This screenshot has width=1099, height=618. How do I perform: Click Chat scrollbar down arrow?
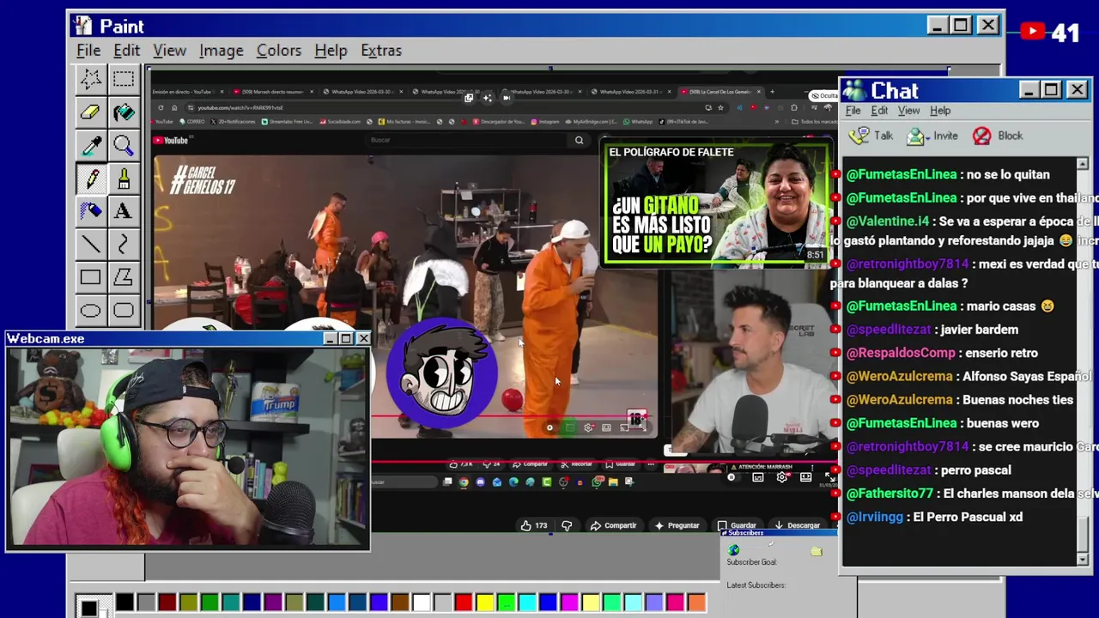click(x=1082, y=559)
